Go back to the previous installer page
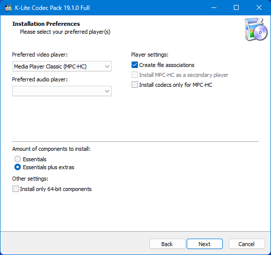This screenshot has width=271, height=255. tap(167, 244)
